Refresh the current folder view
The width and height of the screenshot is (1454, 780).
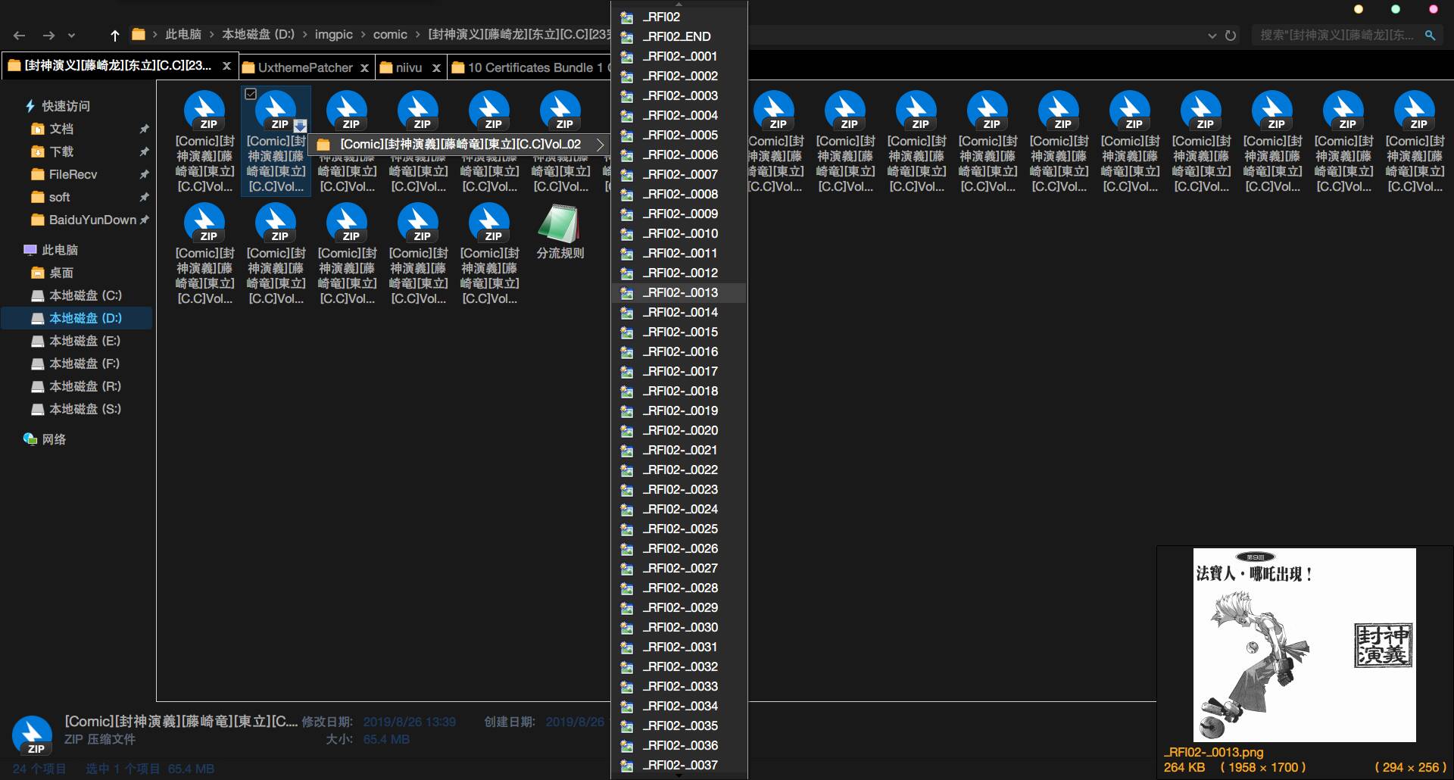(x=1231, y=36)
